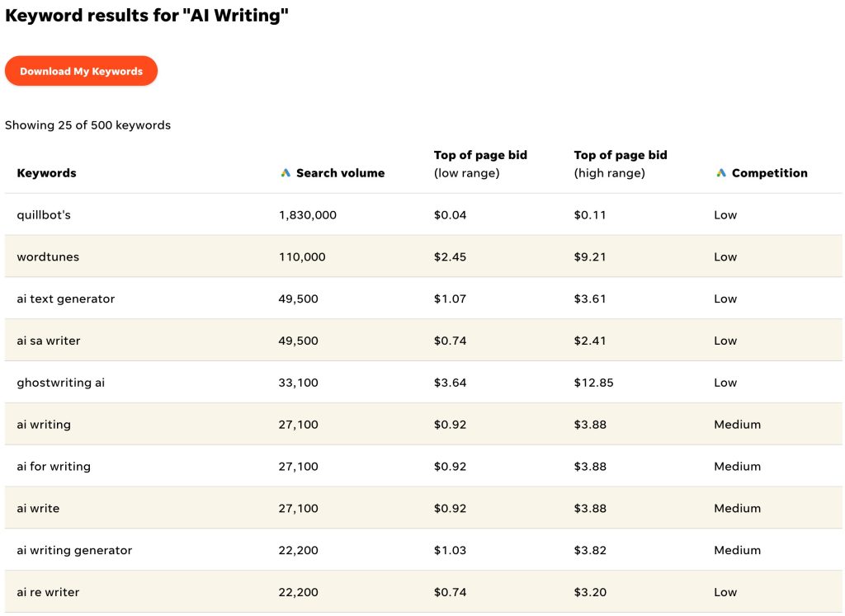Select the Keywords column header
845x616 pixels.
pyautogui.click(x=46, y=173)
